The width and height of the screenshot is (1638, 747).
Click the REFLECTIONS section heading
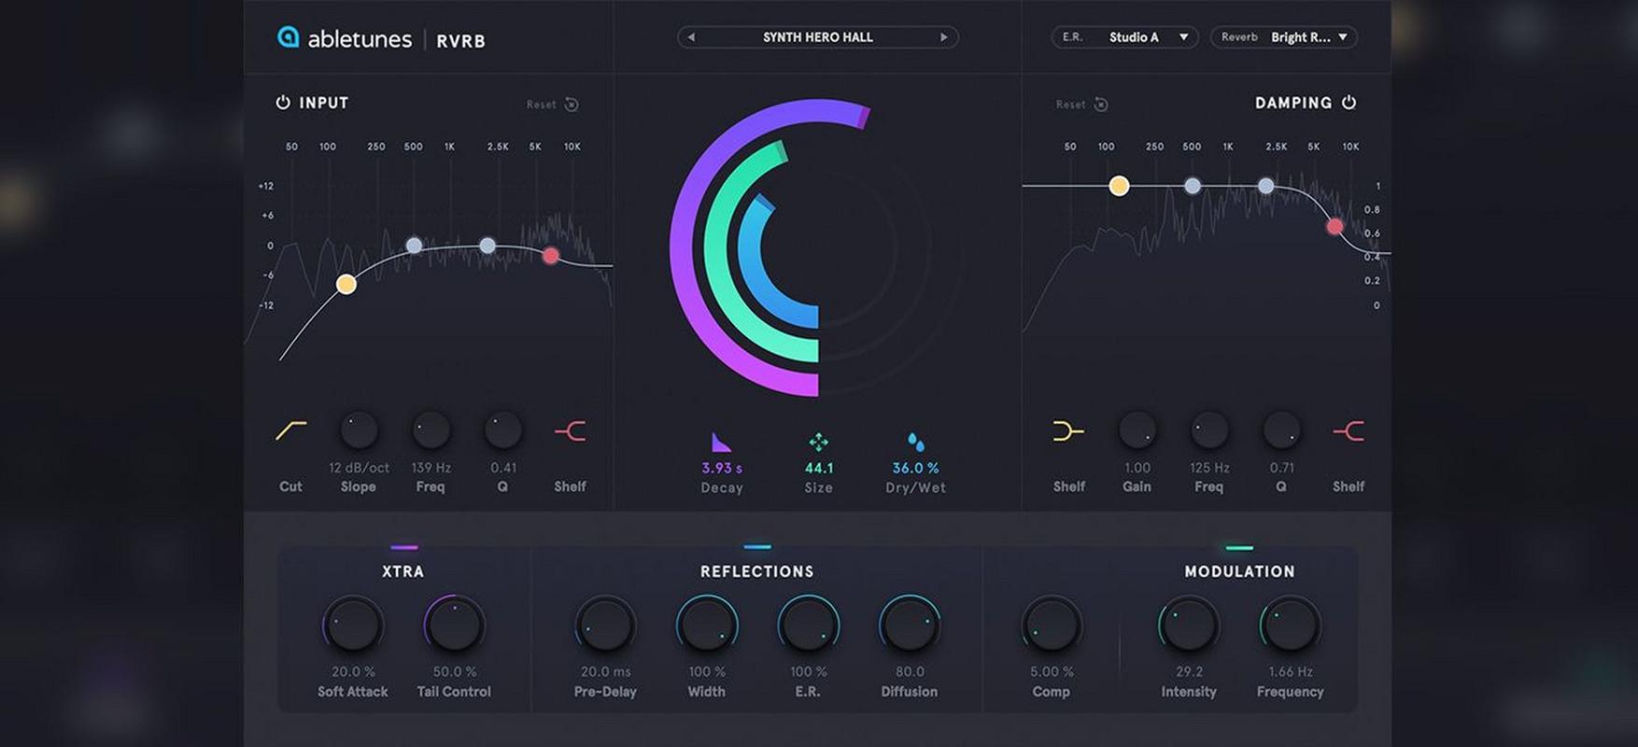pos(757,571)
